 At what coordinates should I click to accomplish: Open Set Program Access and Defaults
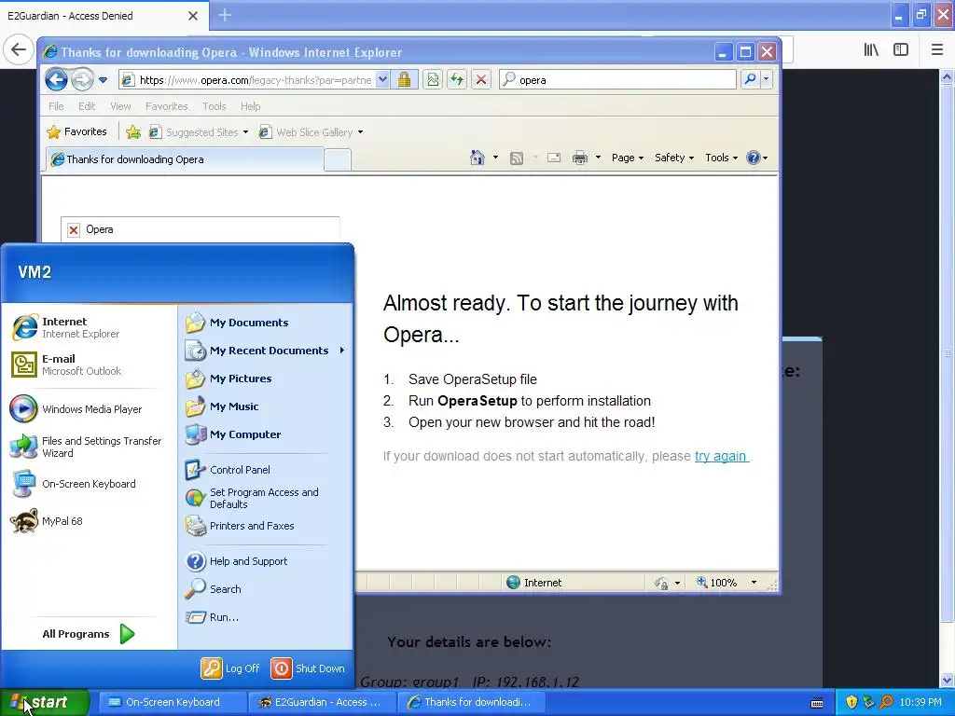pyautogui.click(x=265, y=498)
